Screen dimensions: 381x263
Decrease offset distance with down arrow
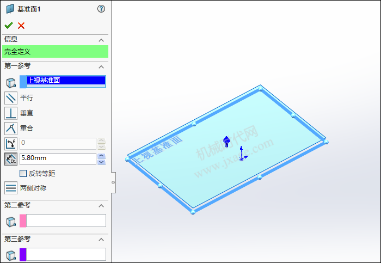click(101, 162)
